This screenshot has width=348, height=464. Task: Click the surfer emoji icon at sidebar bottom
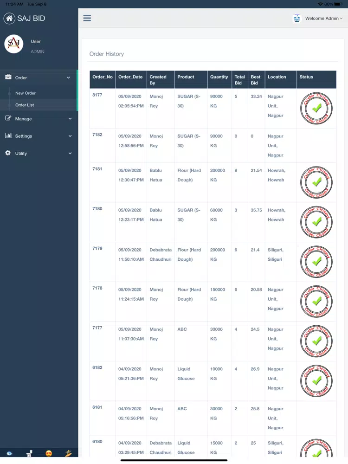tap(68, 453)
